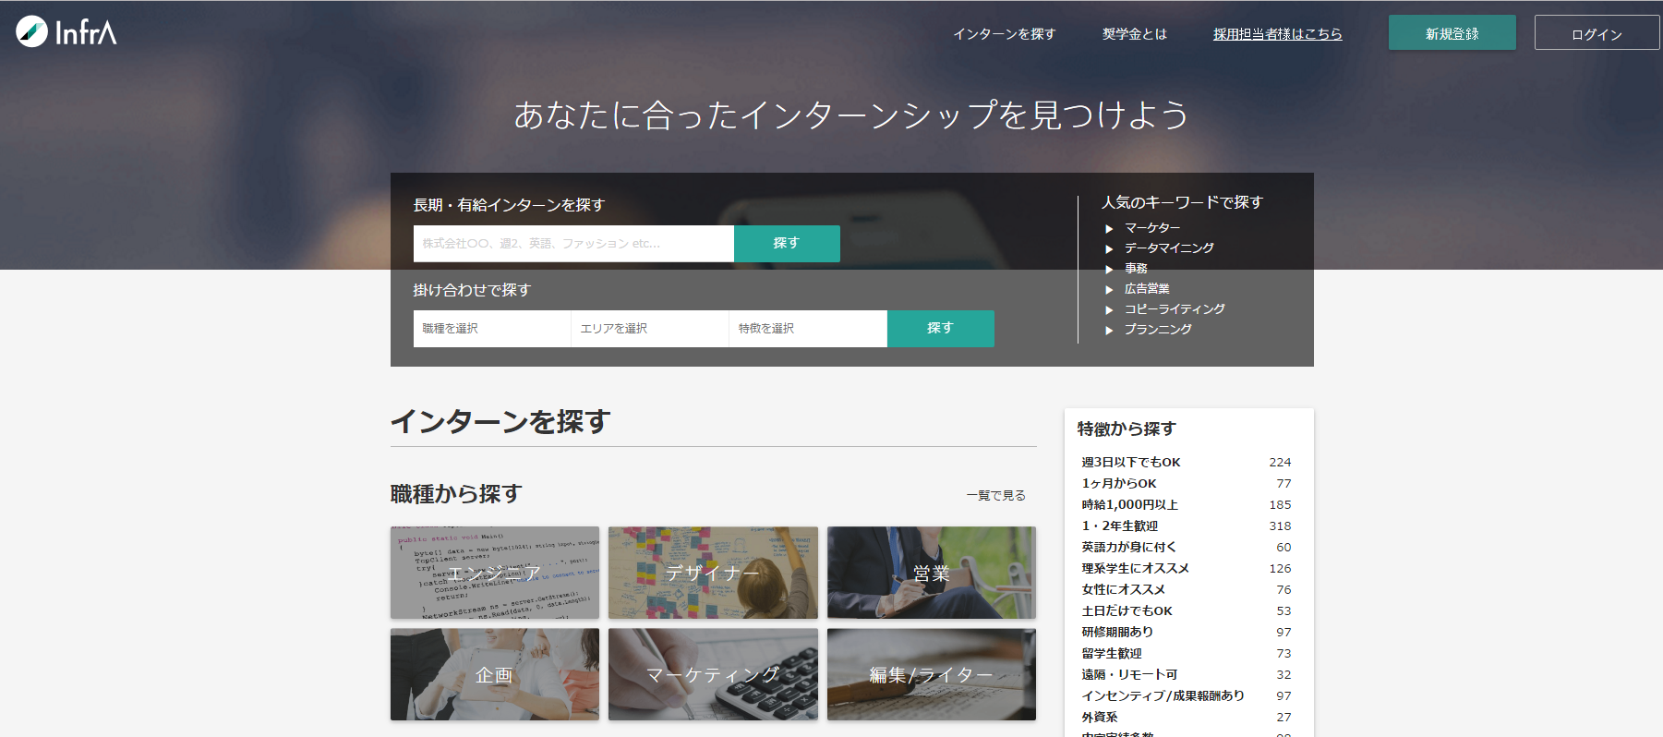Viewport: 1663px width, 737px height.
Task: Open the エリアを選択 dropdown
Action: click(650, 329)
